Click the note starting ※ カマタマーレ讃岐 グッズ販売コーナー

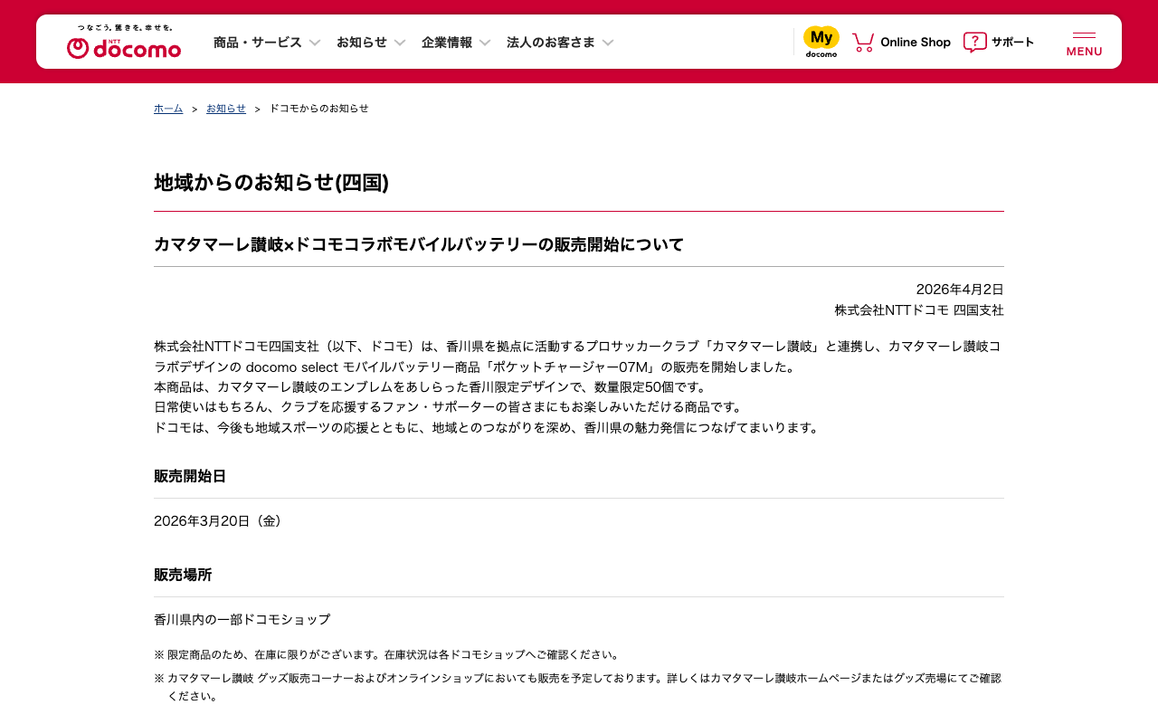point(578,687)
